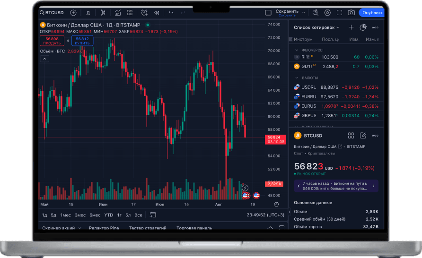Open timezone menu at 23:49:52 (UTC+3)
Viewport: 422px width, 258px height.
click(265, 215)
